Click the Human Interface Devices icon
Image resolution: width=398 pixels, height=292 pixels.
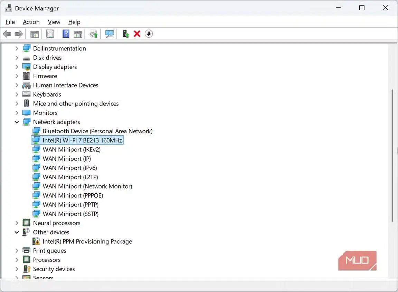(26, 85)
